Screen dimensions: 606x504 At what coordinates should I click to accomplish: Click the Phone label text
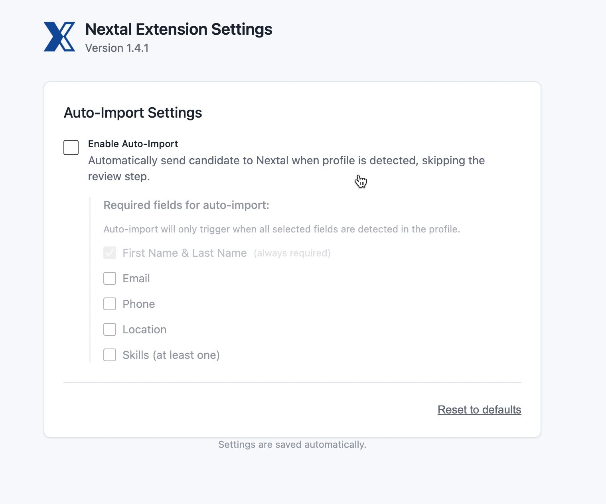(x=138, y=304)
